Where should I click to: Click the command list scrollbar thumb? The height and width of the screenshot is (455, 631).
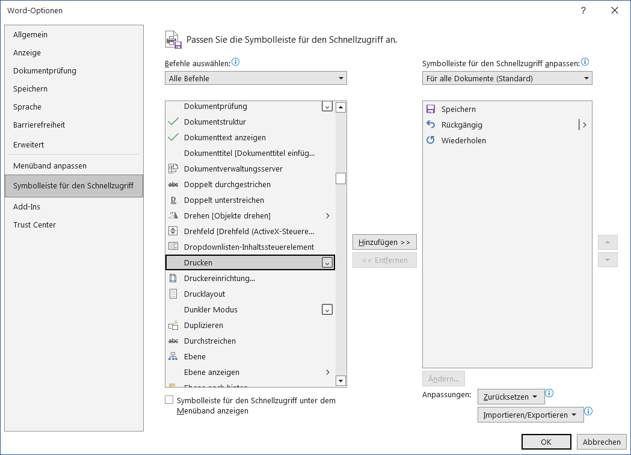coord(341,178)
